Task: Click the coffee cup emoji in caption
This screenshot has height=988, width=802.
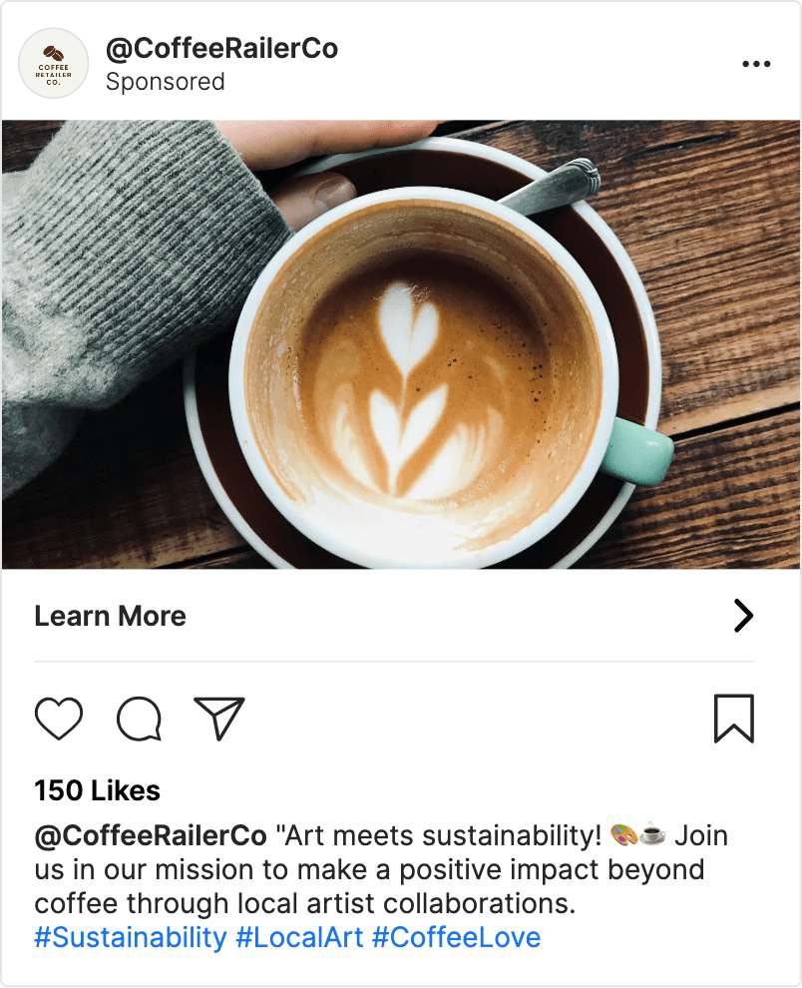Action: click(652, 834)
